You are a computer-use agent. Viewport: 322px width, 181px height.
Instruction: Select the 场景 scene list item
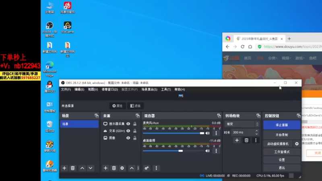[x=79, y=124]
